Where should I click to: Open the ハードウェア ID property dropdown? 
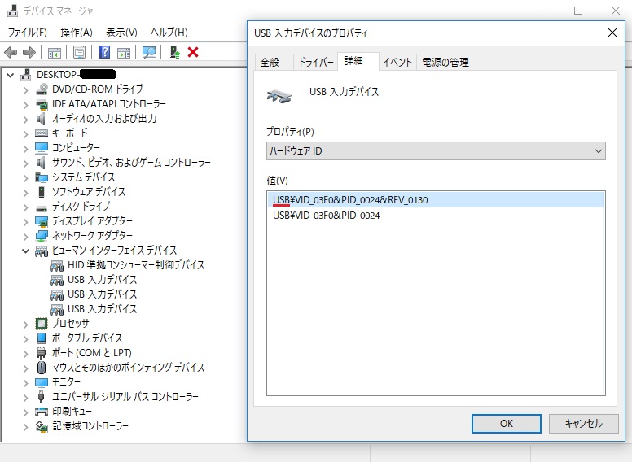click(x=436, y=151)
